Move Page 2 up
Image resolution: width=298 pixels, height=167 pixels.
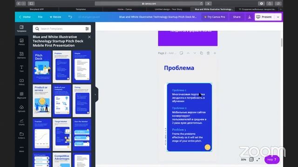pyautogui.click(x=188, y=53)
